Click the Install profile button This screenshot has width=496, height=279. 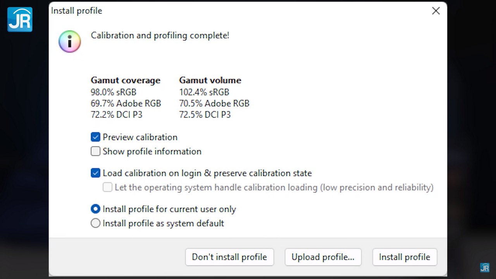point(404,257)
